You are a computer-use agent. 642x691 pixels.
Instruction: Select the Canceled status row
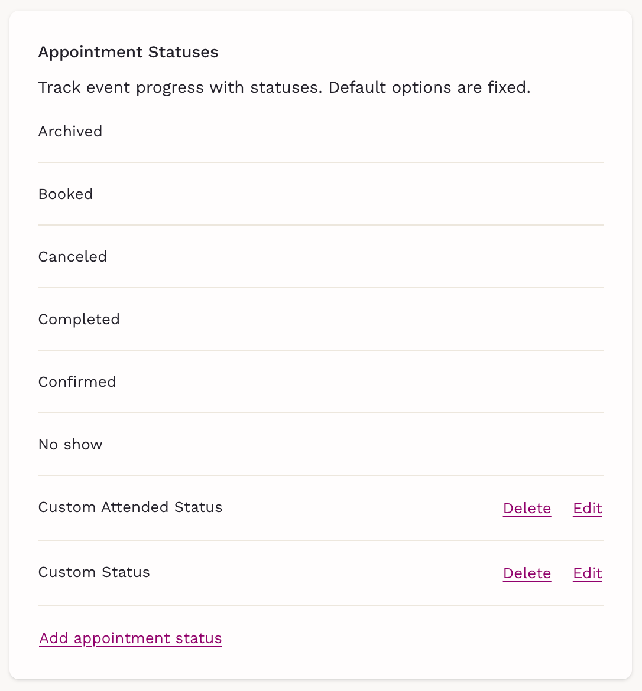tap(73, 257)
